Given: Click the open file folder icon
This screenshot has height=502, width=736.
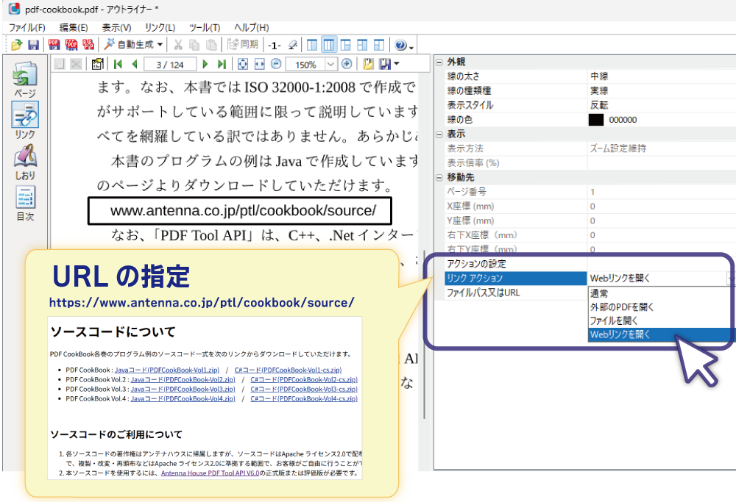Looking at the screenshot, I should pyautogui.click(x=16, y=45).
